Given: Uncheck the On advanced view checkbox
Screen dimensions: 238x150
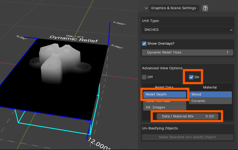Looking at the screenshot, I should (191, 77).
